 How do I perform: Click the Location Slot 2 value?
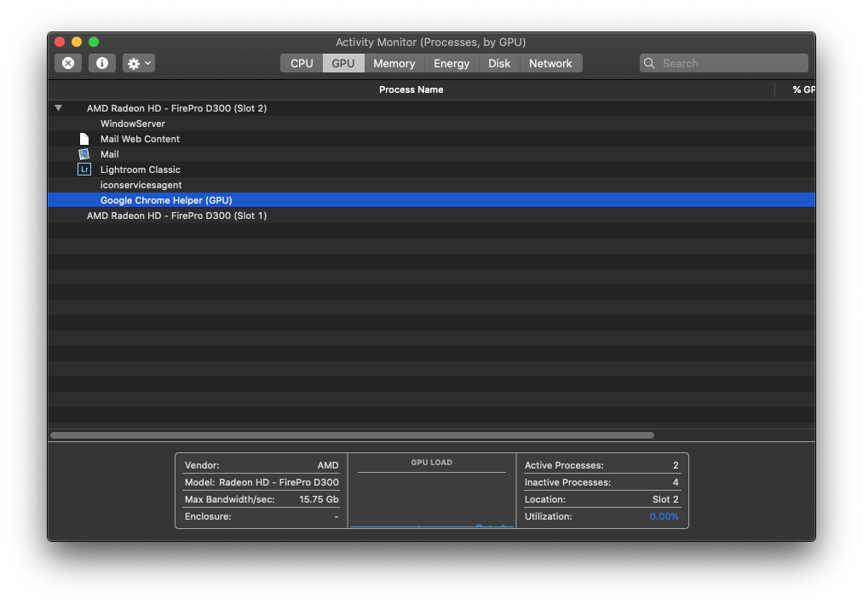[x=665, y=499]
